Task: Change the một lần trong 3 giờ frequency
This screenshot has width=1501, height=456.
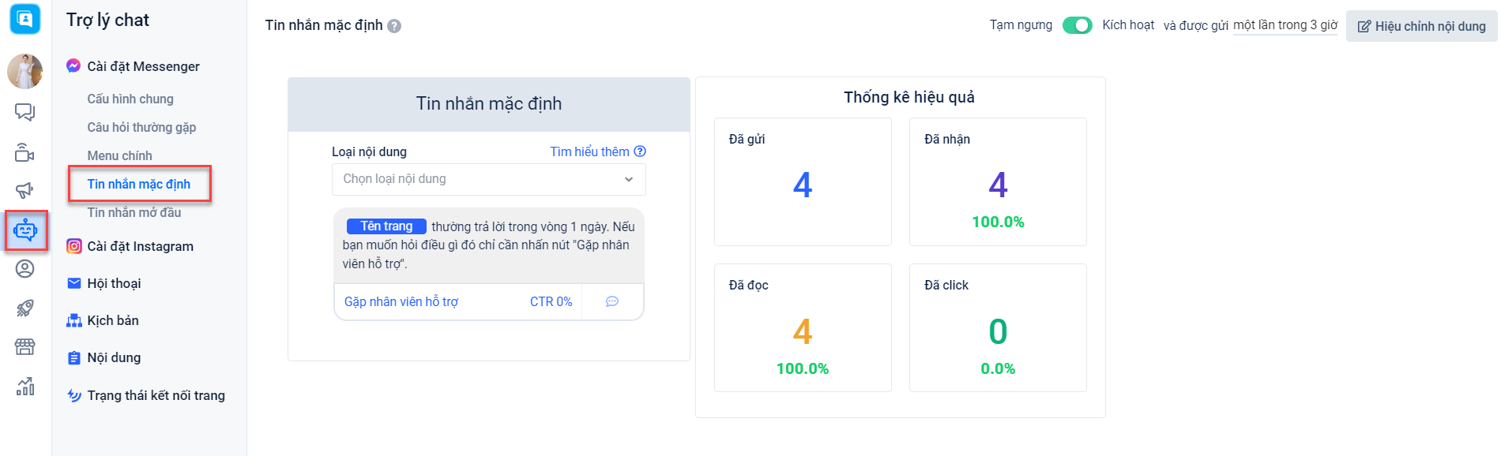Action: click(1285, 25)
